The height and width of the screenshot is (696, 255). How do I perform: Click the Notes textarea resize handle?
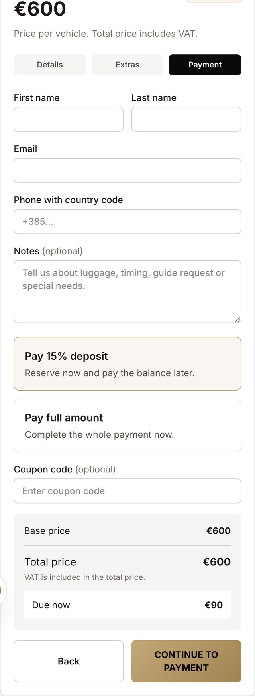pyautogui.click(x=237, y=319)
